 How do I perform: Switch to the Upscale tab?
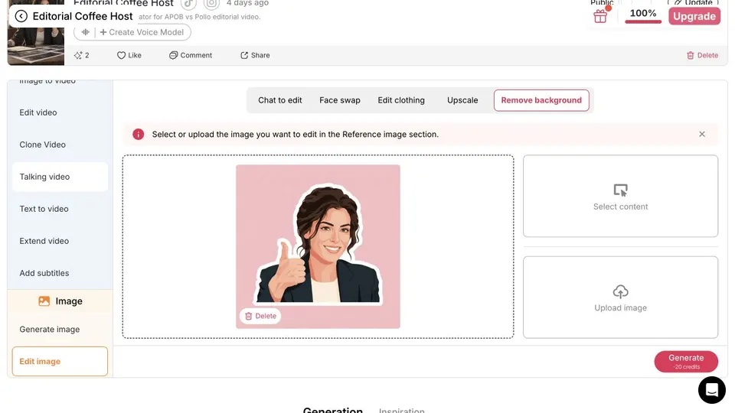pyautogui.click(x=462, y=100)
